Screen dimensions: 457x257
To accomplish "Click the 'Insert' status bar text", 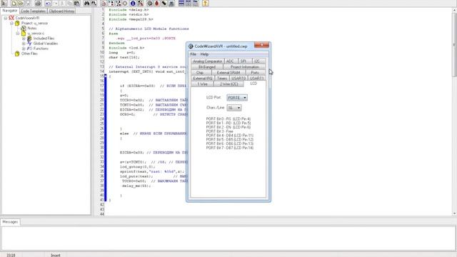I will tap(56, 255).
